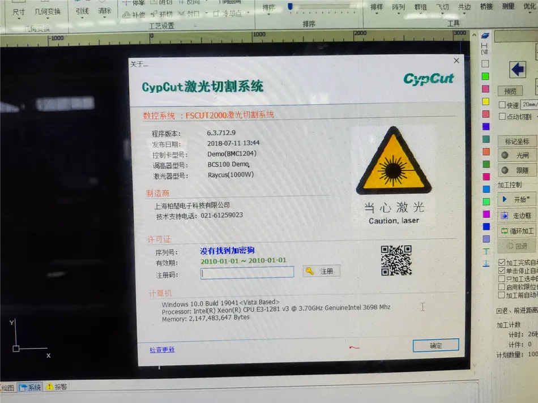Toggle the 光闸 shutter indicator button
The width and height of the screenshot is (538, 403).
pyautogui.click(x=516, y=155)
